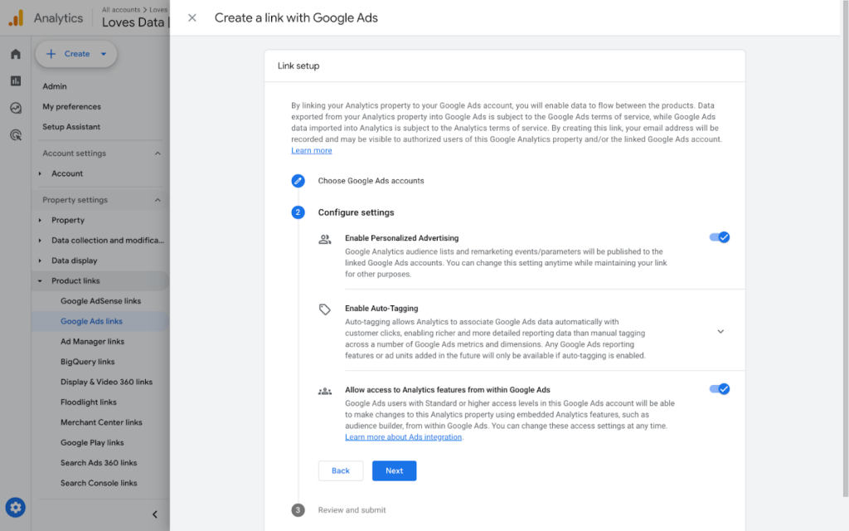849x531 pixels.
Task: Click the page vertical scrollbar
Action: click(846, 249)
